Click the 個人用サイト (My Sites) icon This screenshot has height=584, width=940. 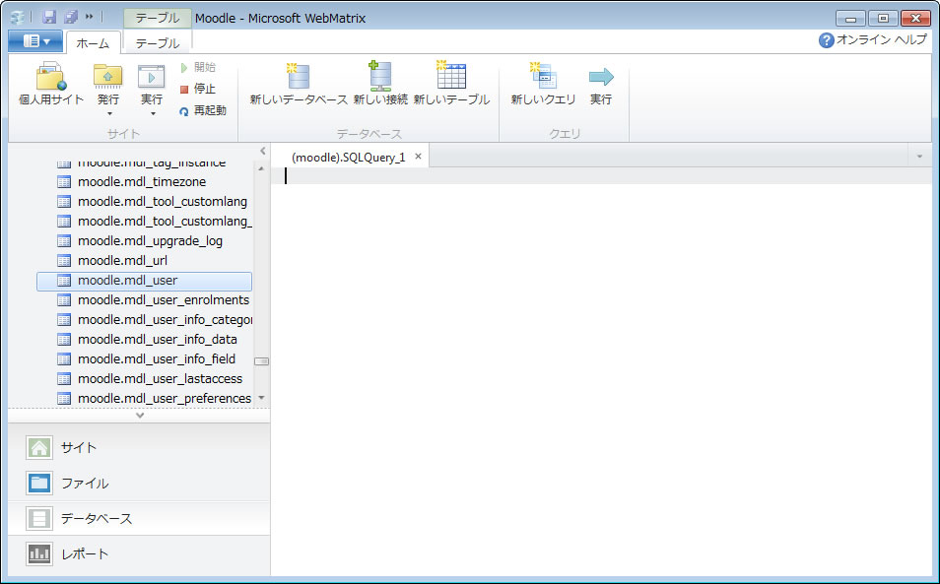(51, 78)
